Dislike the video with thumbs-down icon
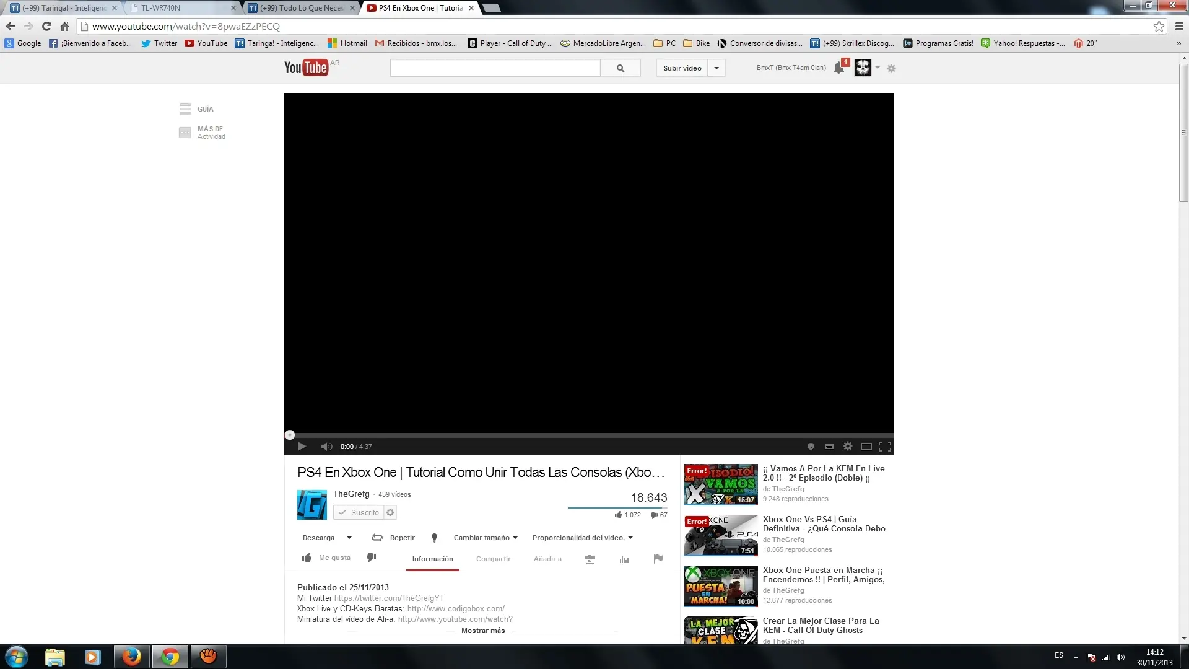This screenshot has height=669, width=1189. [372, 557]
